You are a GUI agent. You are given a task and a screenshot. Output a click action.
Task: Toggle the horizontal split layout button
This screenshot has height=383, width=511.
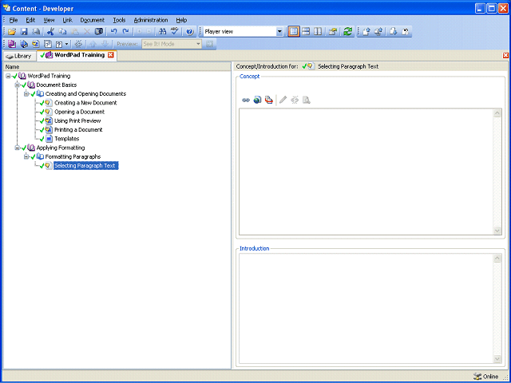pos(306,32)
